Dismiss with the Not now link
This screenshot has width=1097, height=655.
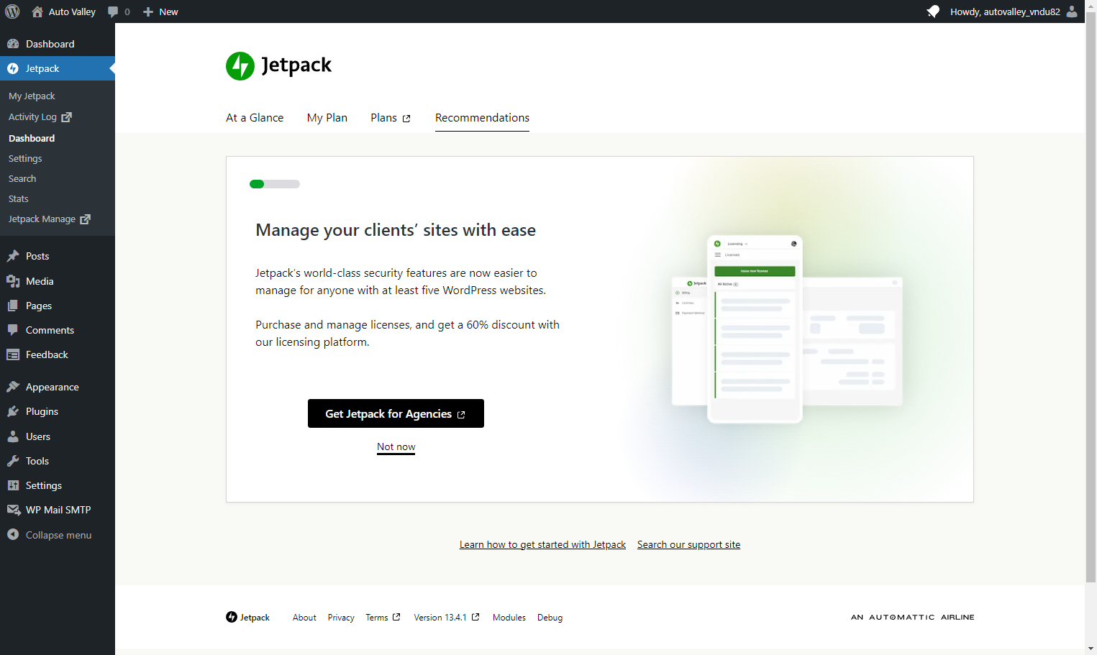pyautogui.click(x=396, y=446)
